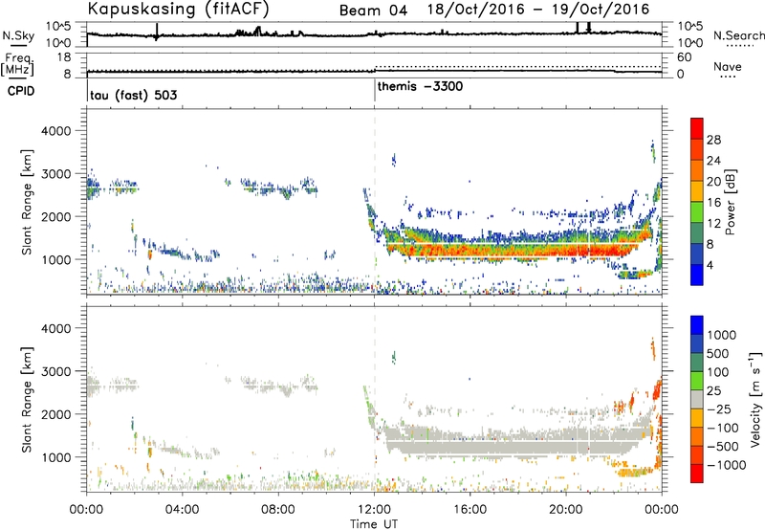The image size is (765, 530).
Task: Click 'Slant Range [km]' label of power panel
Action: click(27, 202)
